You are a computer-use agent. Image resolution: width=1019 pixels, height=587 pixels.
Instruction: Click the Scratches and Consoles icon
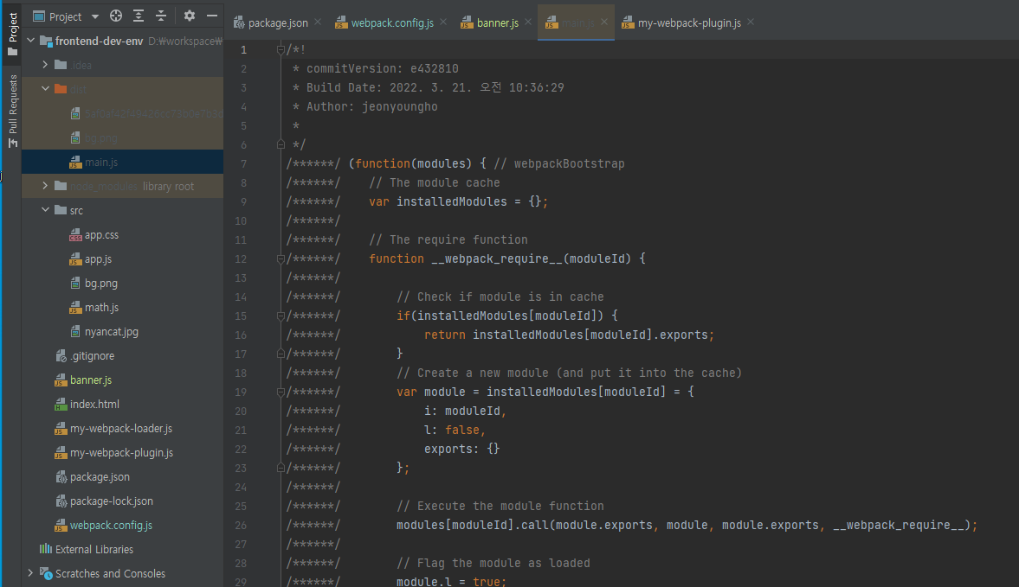[x=46, y=573]
